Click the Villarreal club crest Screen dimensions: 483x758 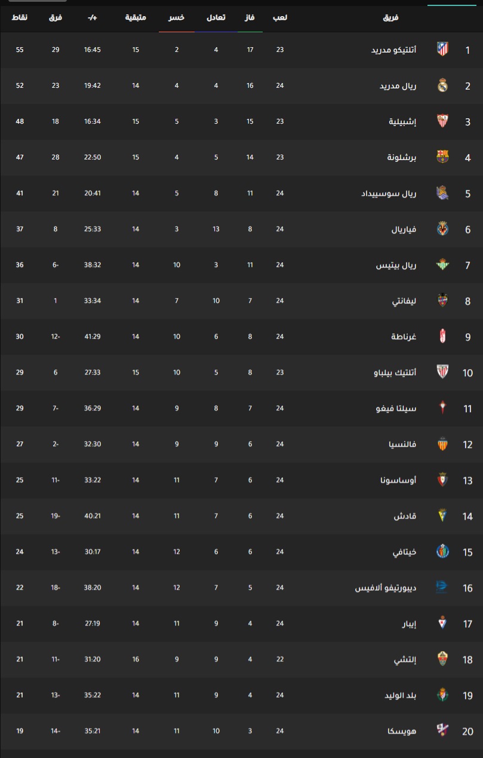point(442,229)
